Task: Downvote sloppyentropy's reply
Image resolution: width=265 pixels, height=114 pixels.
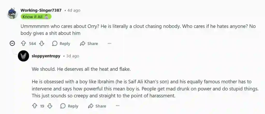Action: [x=50, y=106]
